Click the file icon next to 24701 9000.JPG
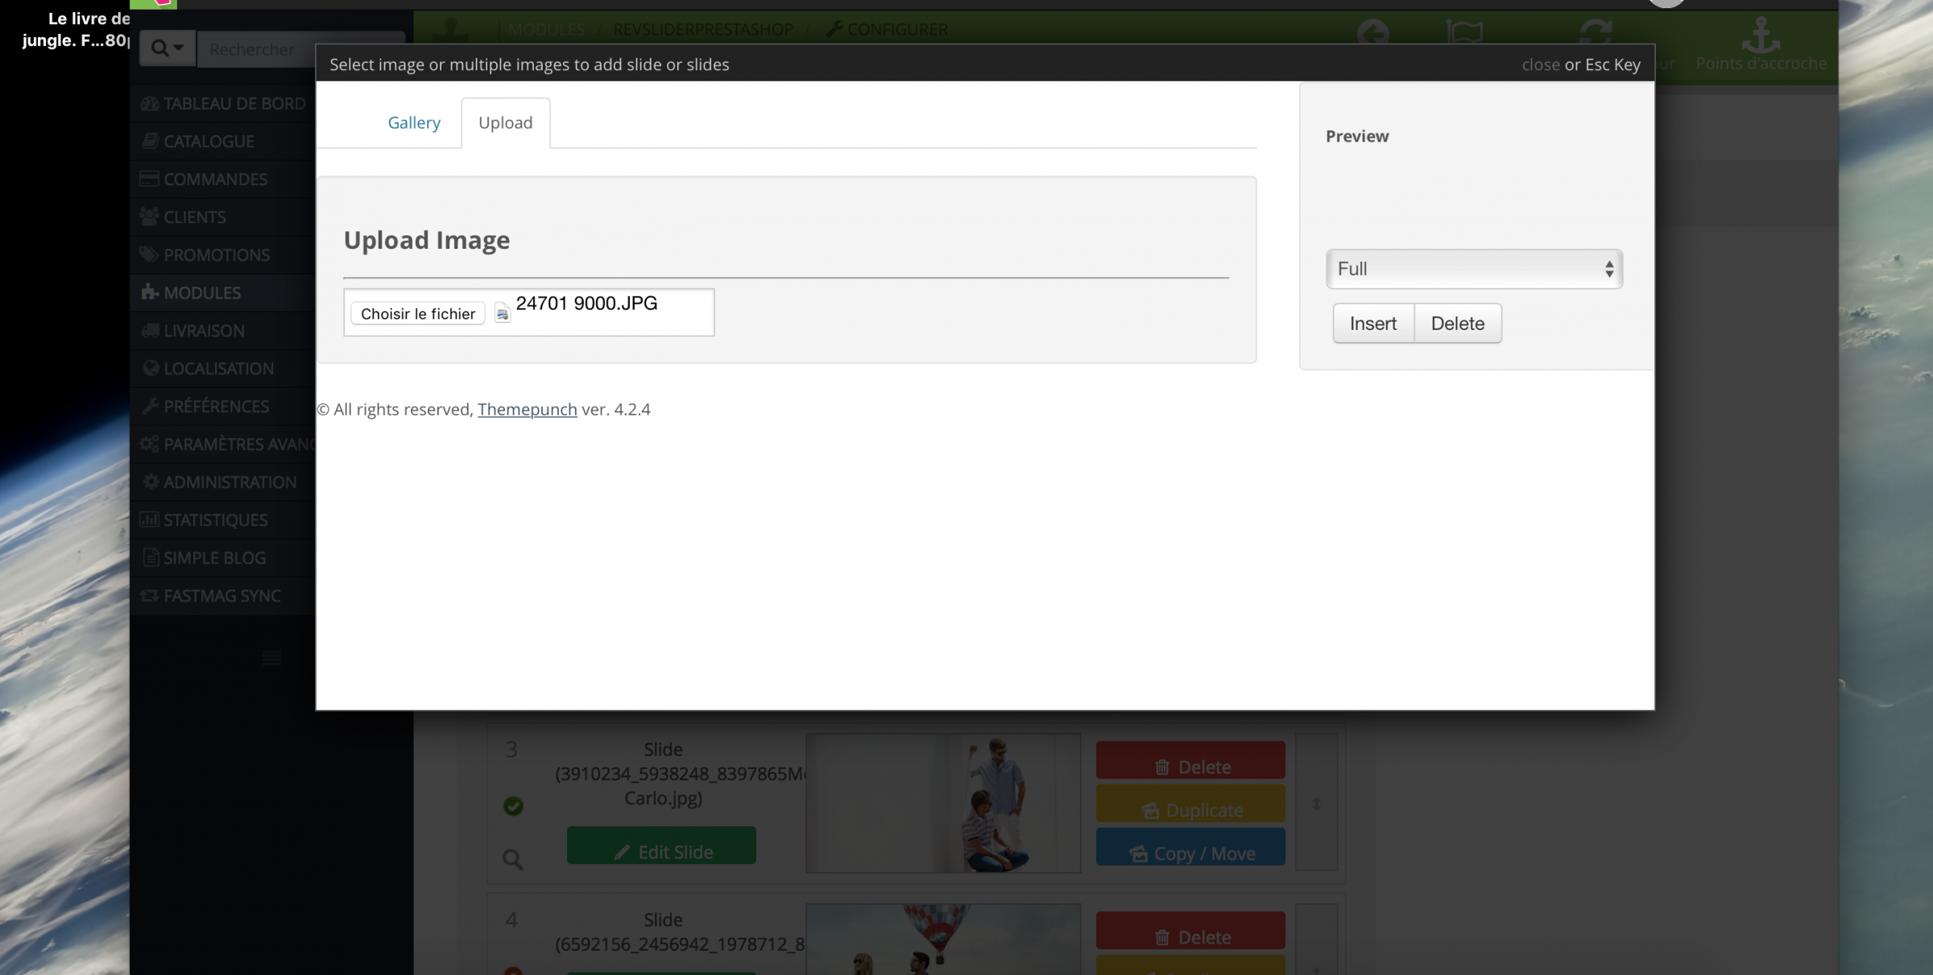1933x975 pixels. click(x=502, y=313)
